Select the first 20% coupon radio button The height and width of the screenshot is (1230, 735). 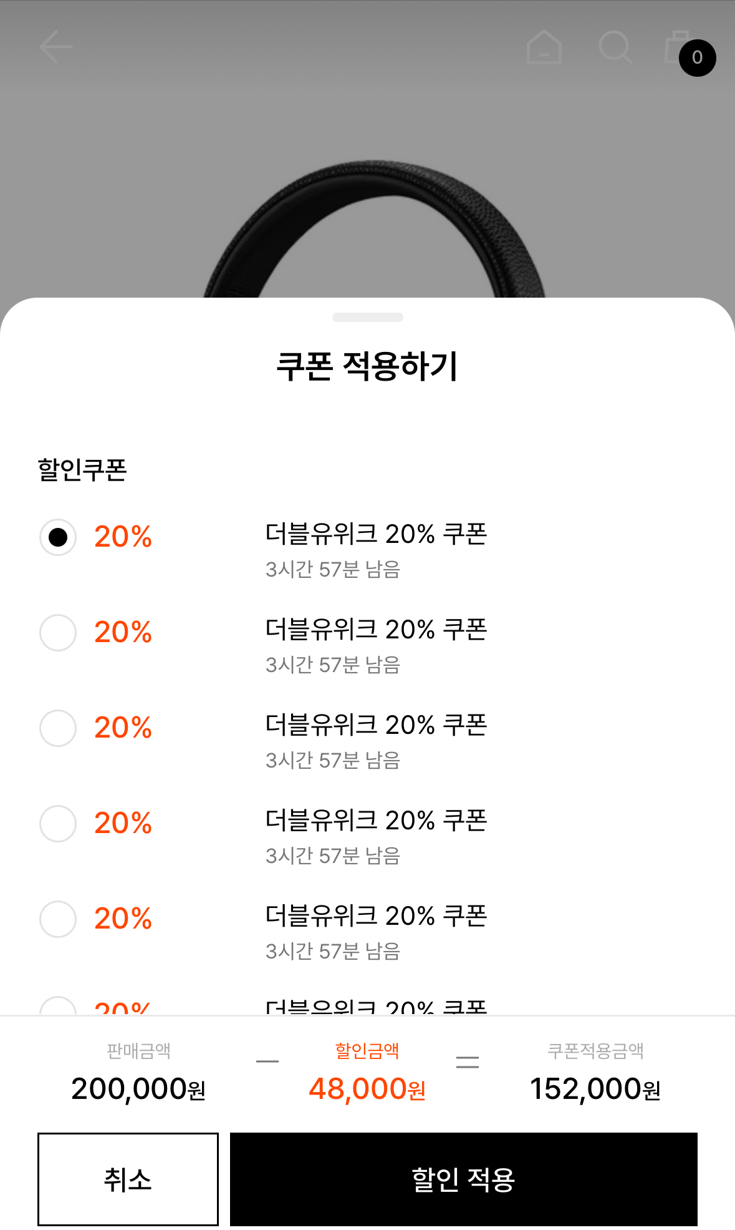point(58,537)
